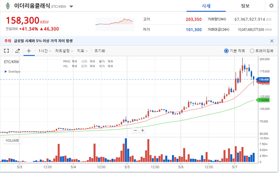Expand the Overlays triangle in chart

(x=6, y=71)
